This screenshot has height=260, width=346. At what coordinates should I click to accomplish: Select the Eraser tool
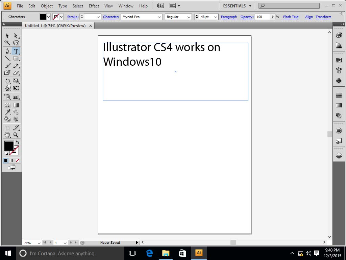click(16, 72)
